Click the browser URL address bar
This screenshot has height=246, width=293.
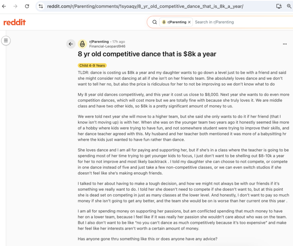coord(145,6)
